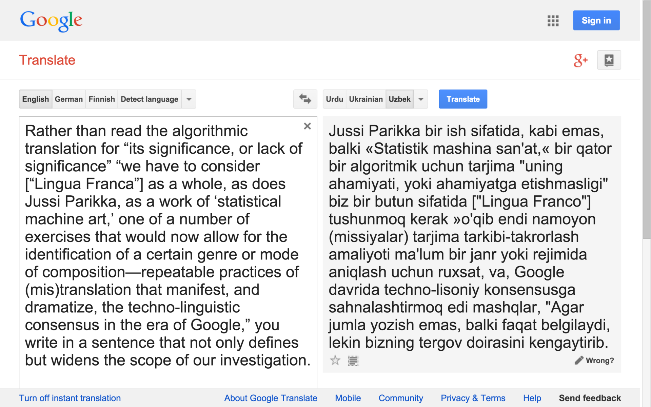651x407 pixels.
Task: Turn off instant translation link
Action: [x=70, y=398]
